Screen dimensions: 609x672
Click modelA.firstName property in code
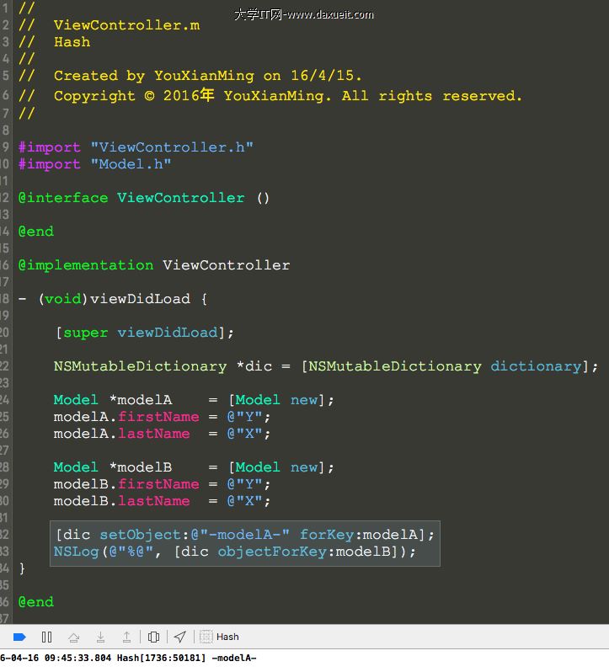(158, 417)
